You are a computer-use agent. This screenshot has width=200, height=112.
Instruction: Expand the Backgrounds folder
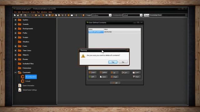pos(15,29)
